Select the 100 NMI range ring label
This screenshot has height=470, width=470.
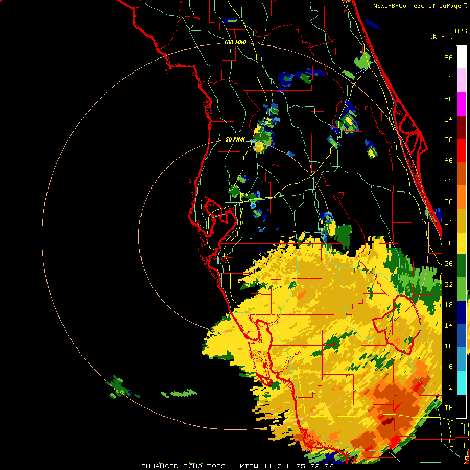point(235,43)
